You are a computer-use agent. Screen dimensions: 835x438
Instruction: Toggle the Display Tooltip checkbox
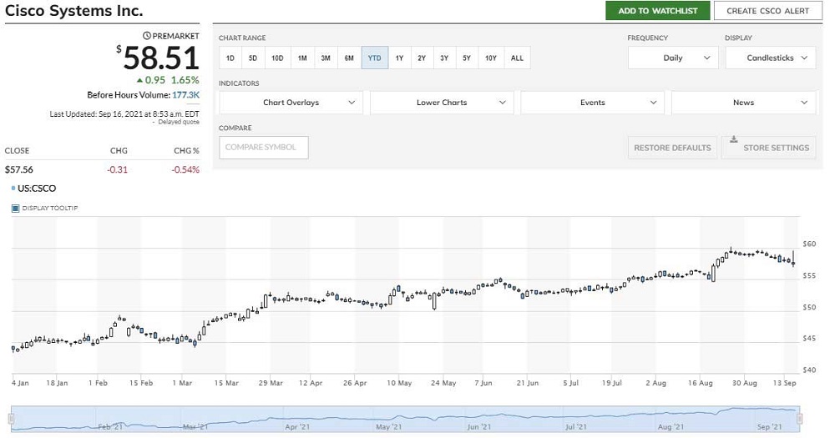pyautogui.click(x=15, y=208)
